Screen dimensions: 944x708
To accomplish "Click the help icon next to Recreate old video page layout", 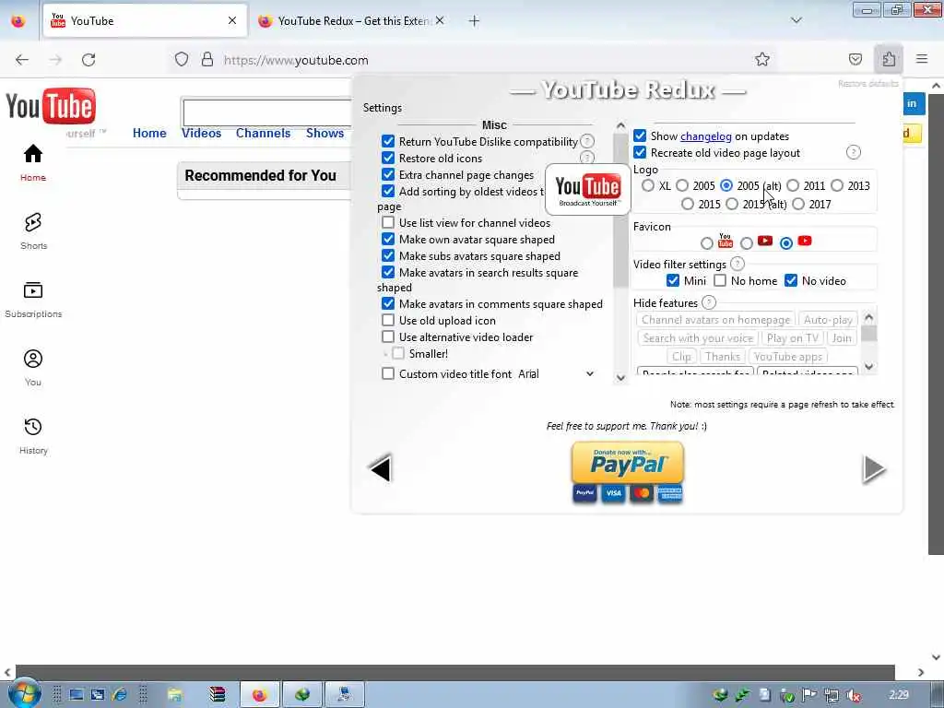I will click(x=853, y=152).
